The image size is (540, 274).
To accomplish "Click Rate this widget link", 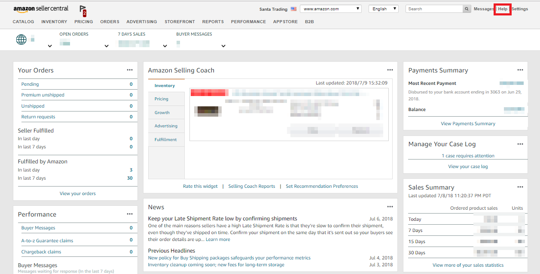I will 200,187.
